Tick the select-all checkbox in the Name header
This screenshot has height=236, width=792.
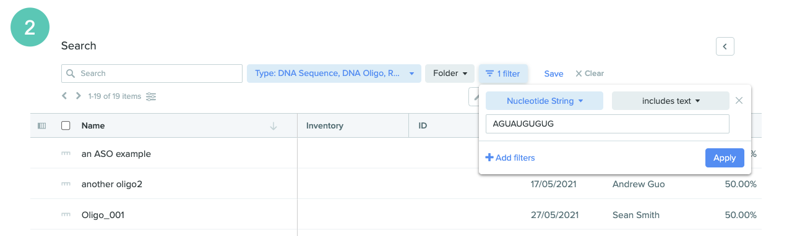pyautogui.click(x=66, y=125)
